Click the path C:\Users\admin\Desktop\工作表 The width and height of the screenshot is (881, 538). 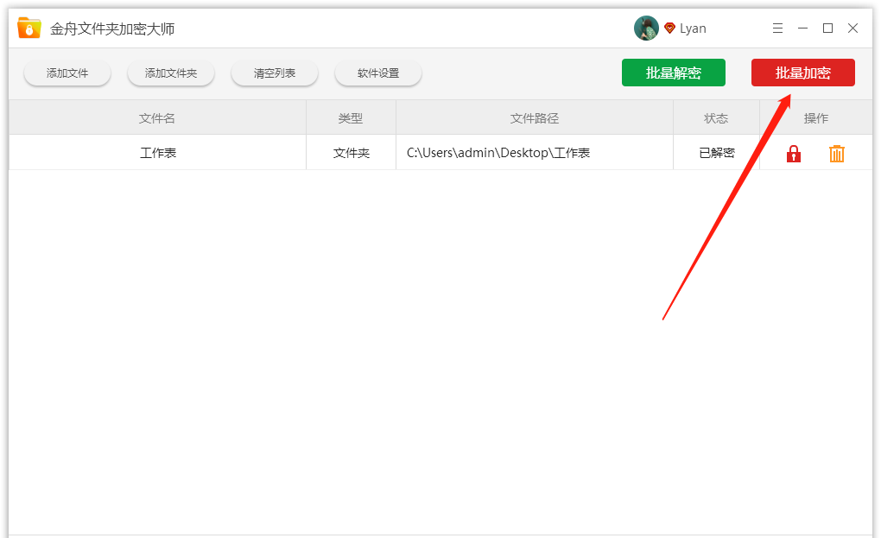tap(498, 153)
